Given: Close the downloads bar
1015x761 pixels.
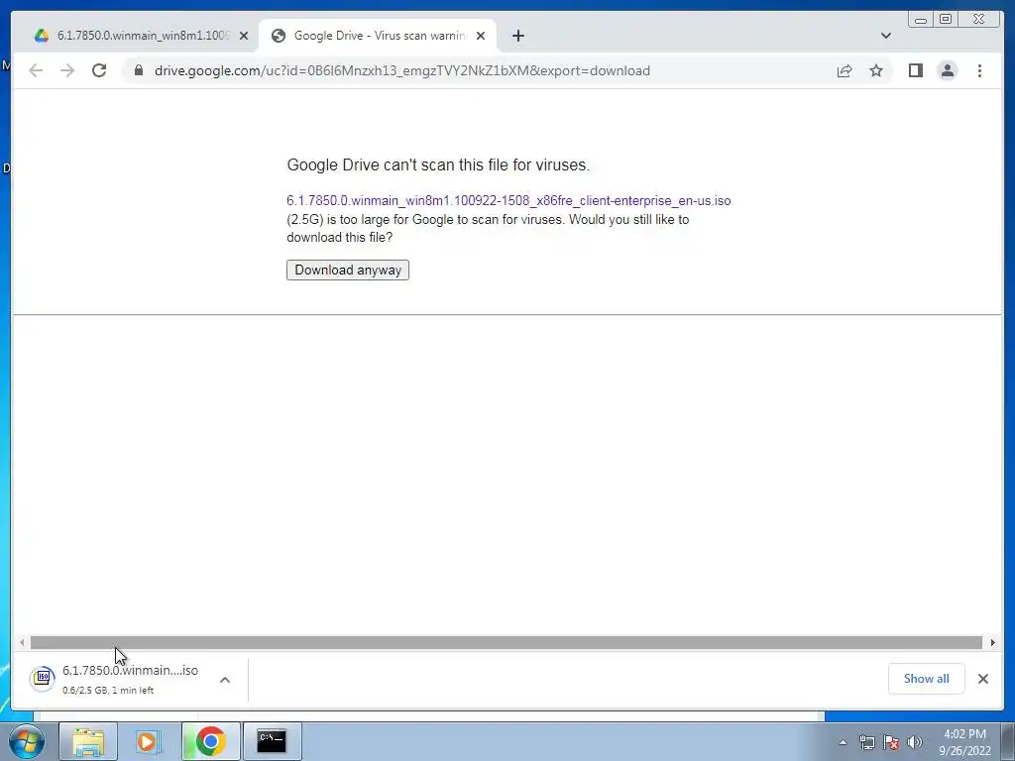Looking at the screenshot, I should coord(982,679).
